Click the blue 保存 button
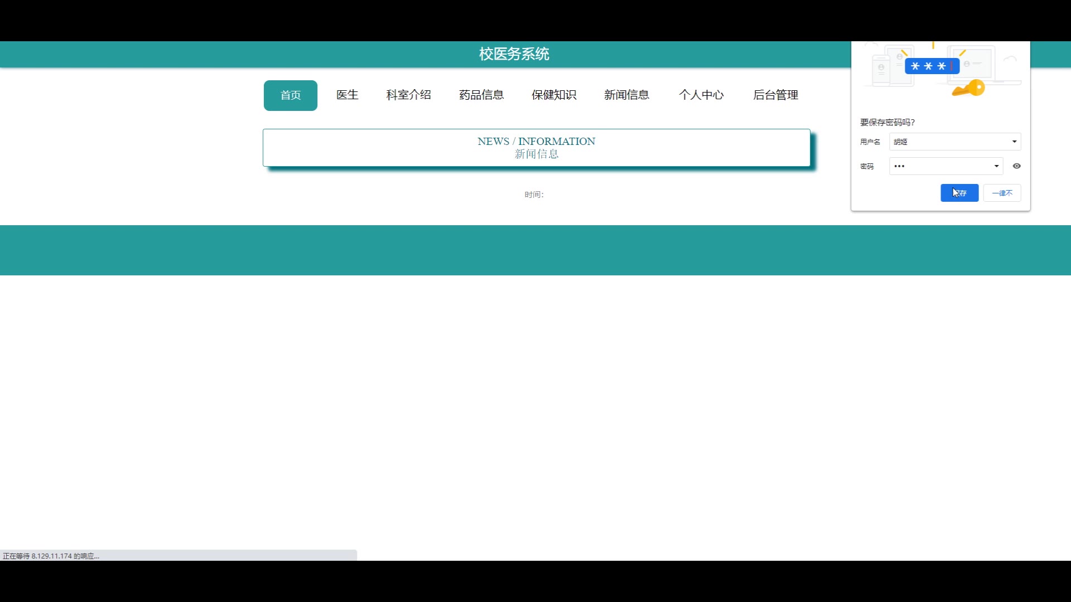1071x602 pixels. pyautogui.click(x=959, y=193)
